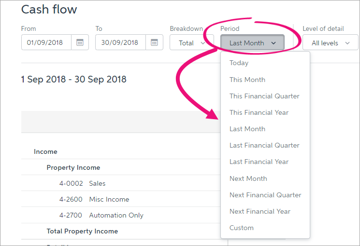360x246 pixels.
Task: Choose Next Month period option
Action: 248,178
